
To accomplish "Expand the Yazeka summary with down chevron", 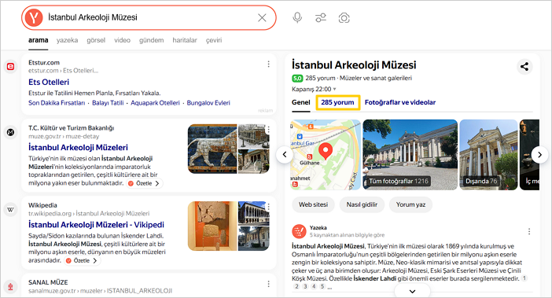I will [x=413, y=291].
